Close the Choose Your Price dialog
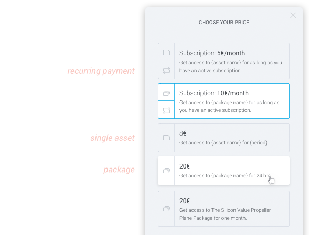 pyautogui.click(x=293, y=15)
